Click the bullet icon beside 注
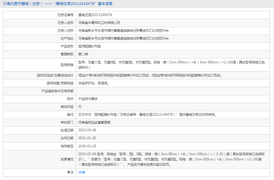The height and width of the screenshot is (180, 274). click(x=69, y=172)
